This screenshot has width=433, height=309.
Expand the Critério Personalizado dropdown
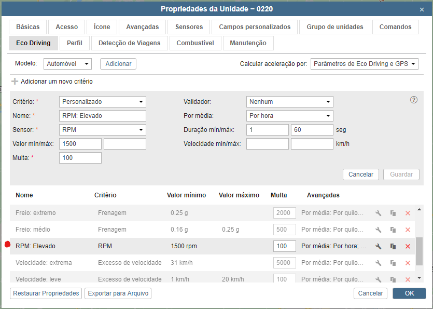pyautogui.click(x=103, y=102)
